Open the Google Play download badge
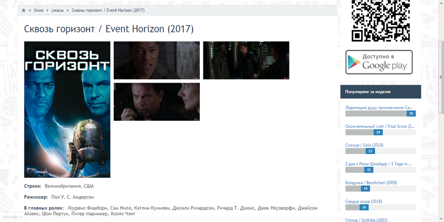The width and height of the screenshot is (444, 222). [x=379, y=62]
